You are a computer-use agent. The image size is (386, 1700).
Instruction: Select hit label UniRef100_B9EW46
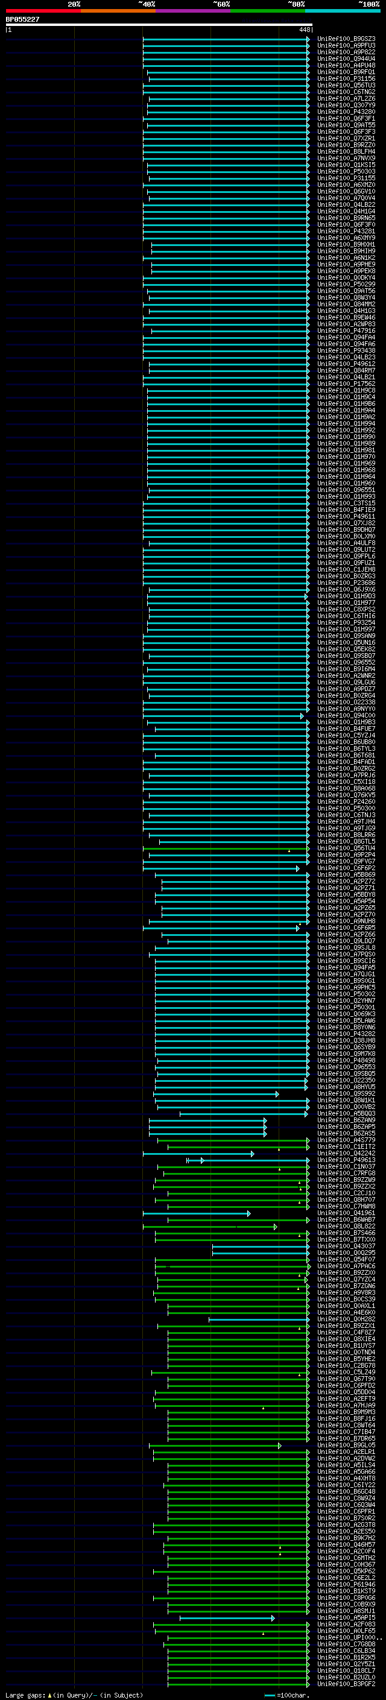[x=346, y=317]
